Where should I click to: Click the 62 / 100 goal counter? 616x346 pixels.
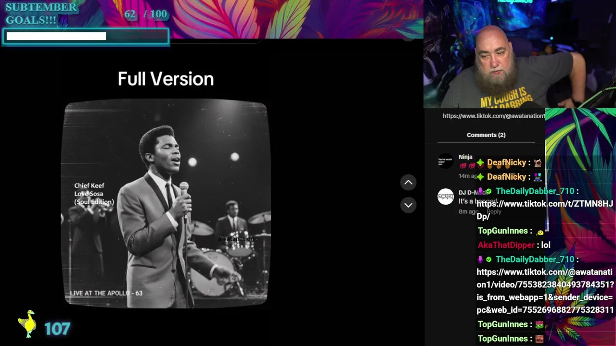click(x=146, y=14)
